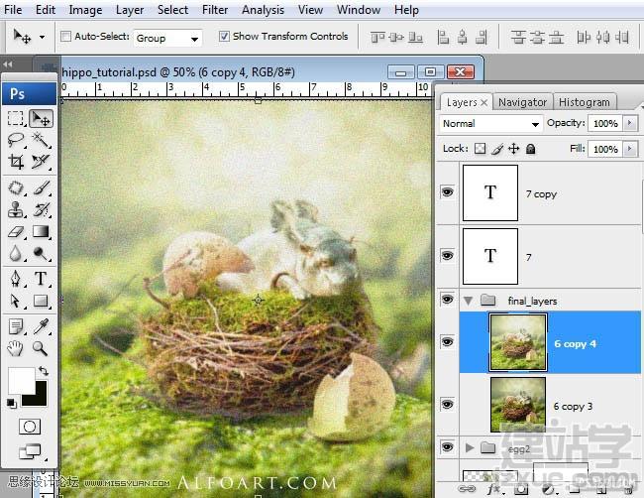Screen dimensions: 644x498
Task: Open the Analysis menu
Action: (x=263, y=10)
